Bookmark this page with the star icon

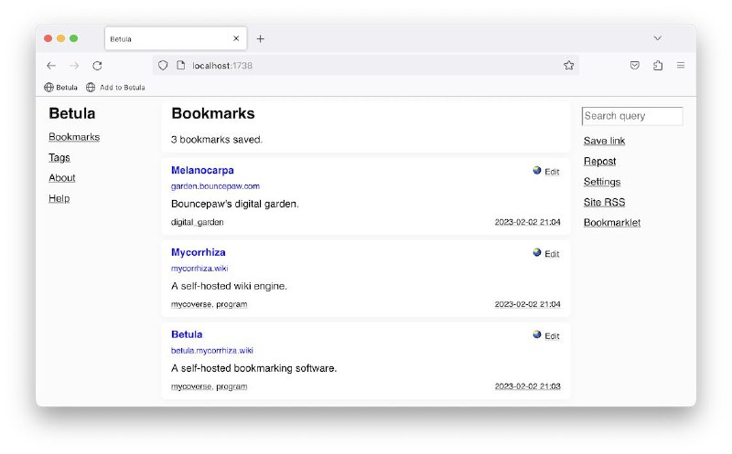pos(568,65)
